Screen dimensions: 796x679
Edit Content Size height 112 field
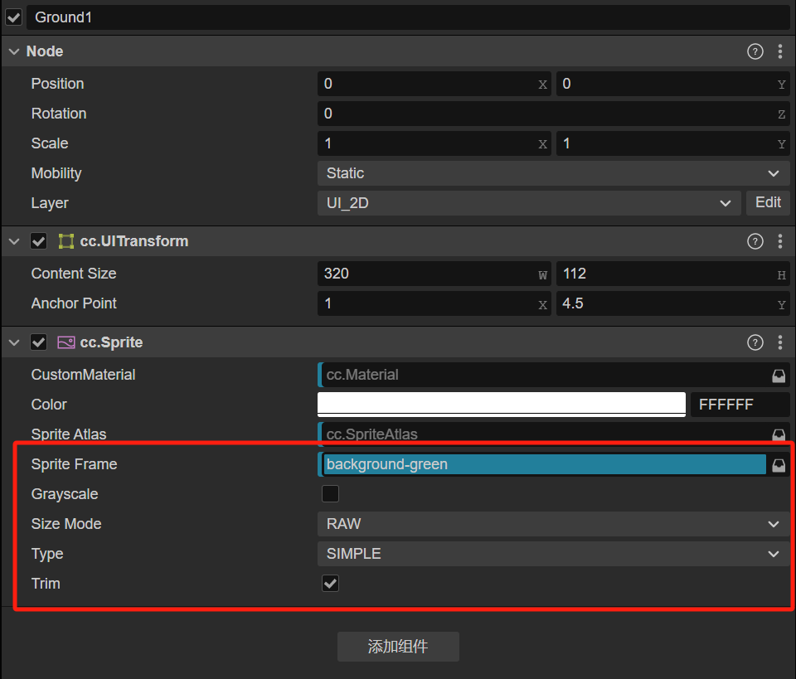pyautogui.click(x=672, y=274)
